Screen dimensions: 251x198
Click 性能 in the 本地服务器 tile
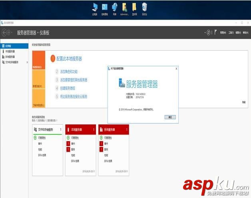(x=73, y=155)
